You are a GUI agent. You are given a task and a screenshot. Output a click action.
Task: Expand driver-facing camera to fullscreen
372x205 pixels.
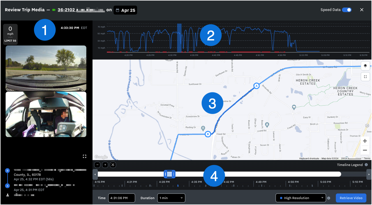pyautogui.click(x=84, y=156)
